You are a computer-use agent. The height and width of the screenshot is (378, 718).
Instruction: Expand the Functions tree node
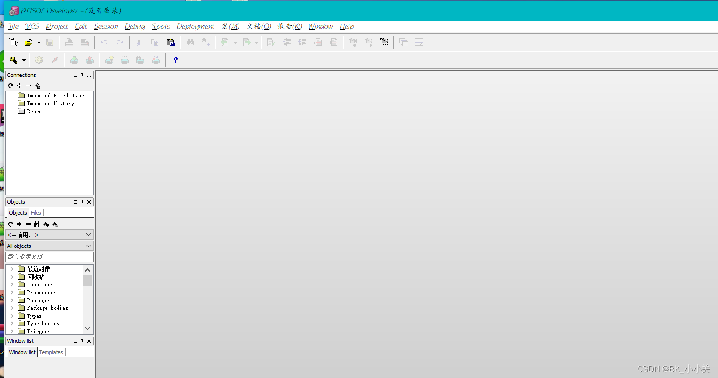pos(12,284)
